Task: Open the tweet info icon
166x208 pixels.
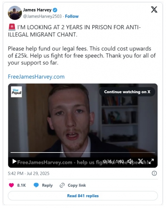Action: 154,173
